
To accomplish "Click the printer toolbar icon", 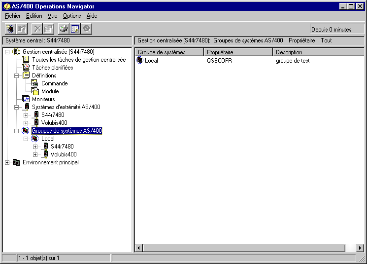I will (64, 29).
